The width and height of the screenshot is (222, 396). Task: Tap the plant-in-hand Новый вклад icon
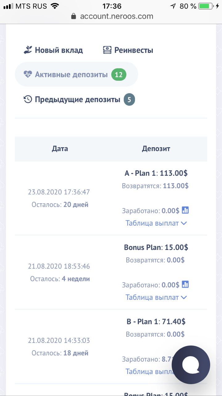(28, 50)
